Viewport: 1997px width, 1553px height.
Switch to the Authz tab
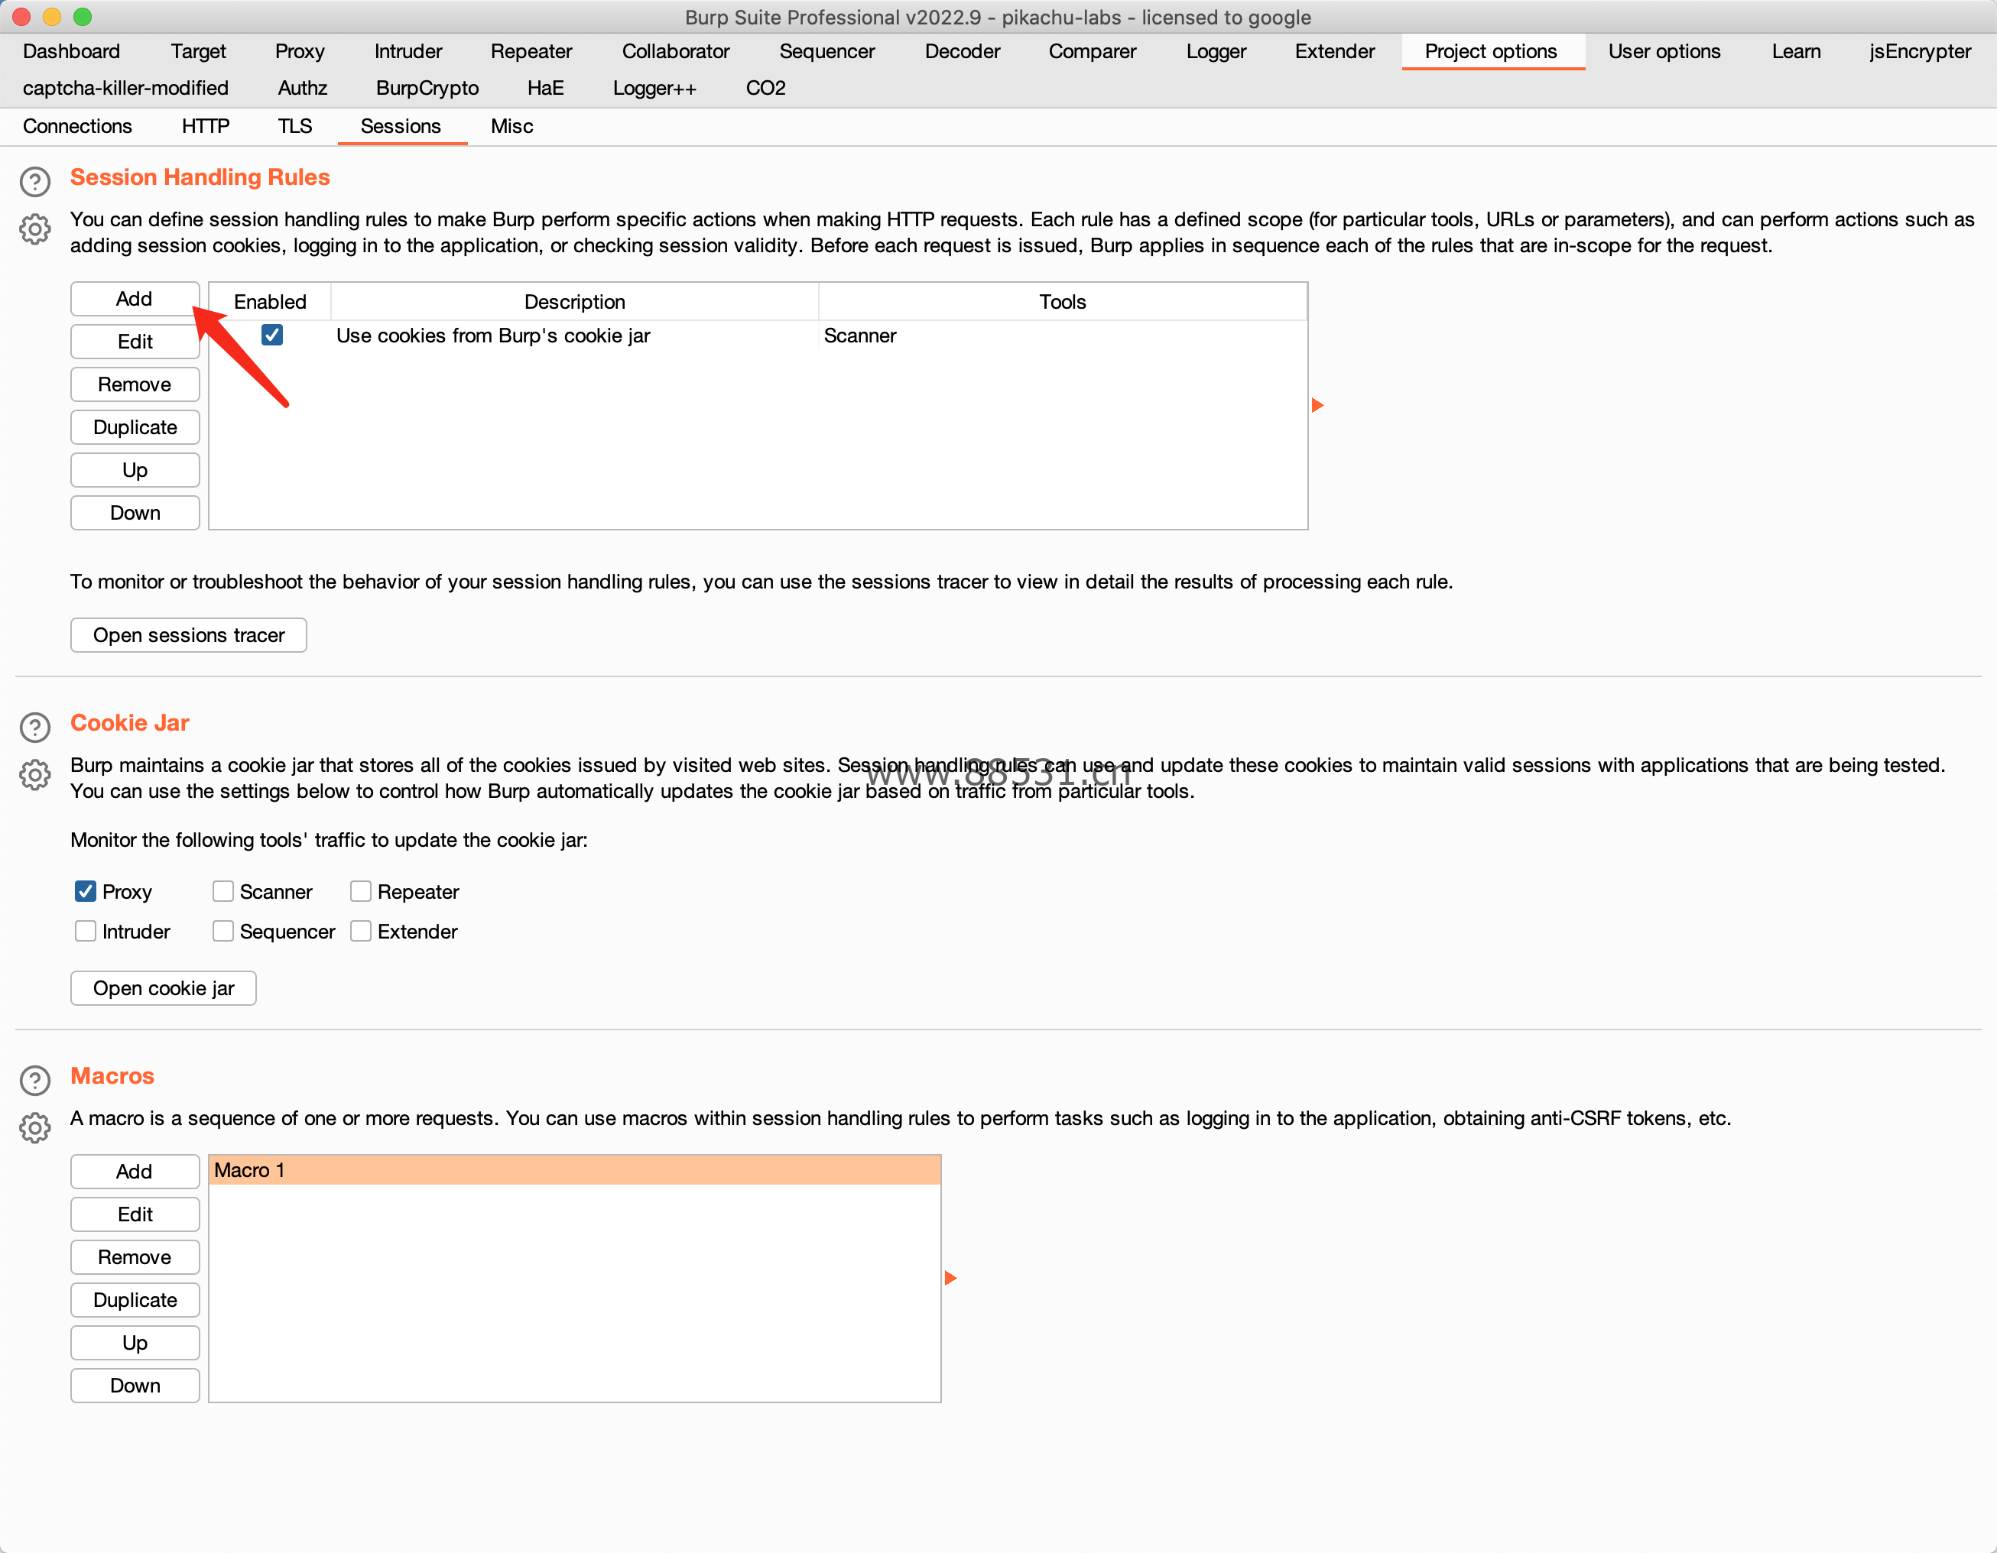303,88
